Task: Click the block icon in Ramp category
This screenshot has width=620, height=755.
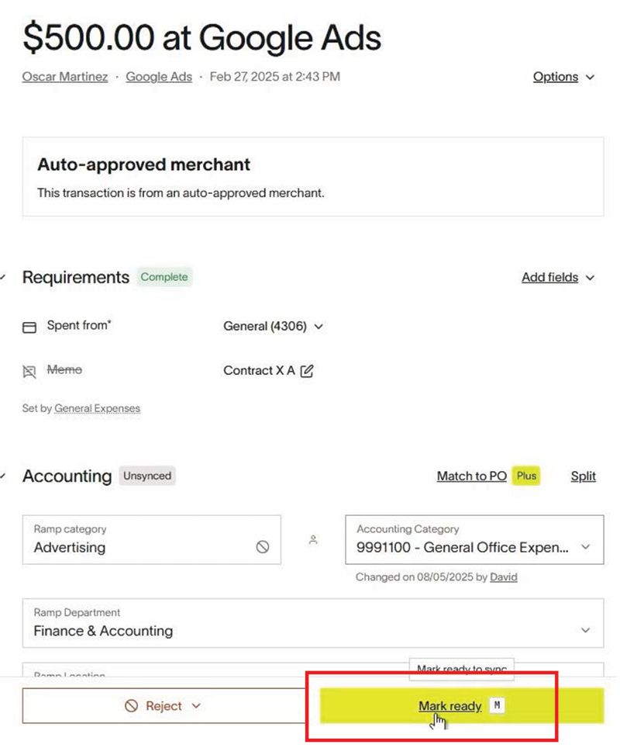Action: tap(263, 547)
